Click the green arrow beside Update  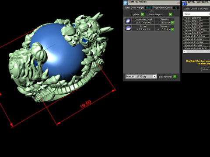coord(143,14)
